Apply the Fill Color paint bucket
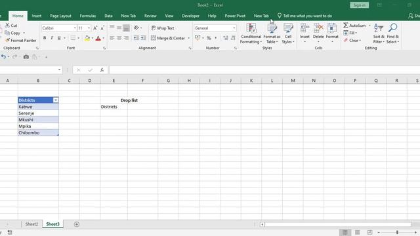Image resolution: width=420 pixels, height=236 pixels. [87, 38]
